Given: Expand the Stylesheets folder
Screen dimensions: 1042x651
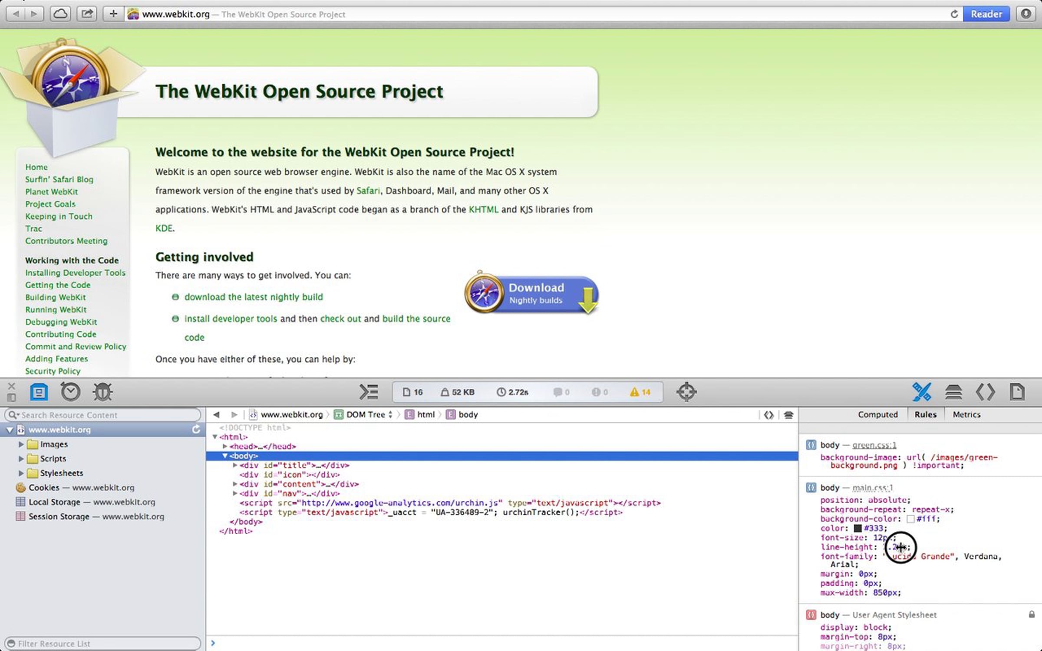Looking at the screenshot, I should (x=21, y=473).
